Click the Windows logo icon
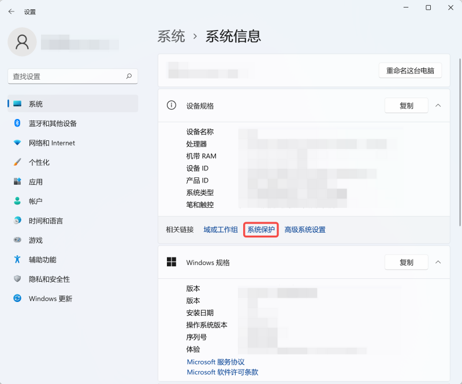This screenshot has width=462, height=384. [172, 262]
